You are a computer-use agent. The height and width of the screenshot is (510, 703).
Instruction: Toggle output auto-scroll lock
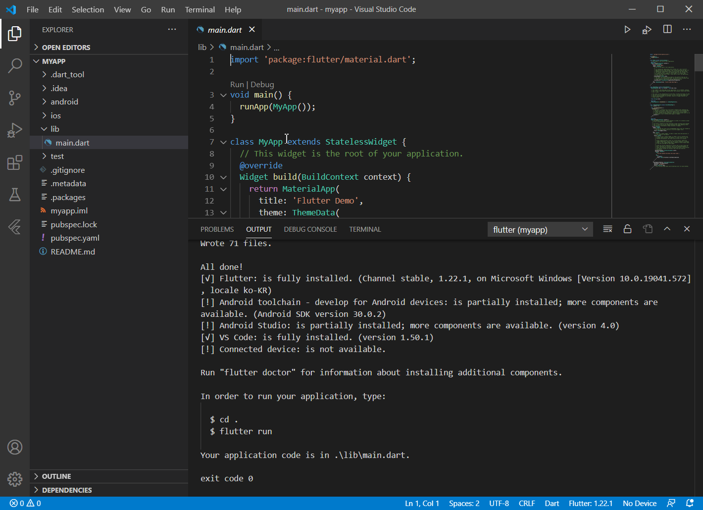tap(627, 229)
